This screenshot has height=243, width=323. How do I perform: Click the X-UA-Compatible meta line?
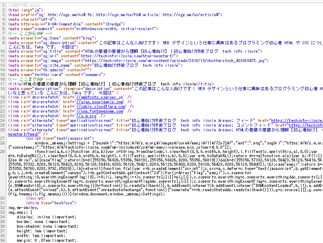click(x=66, y=24)
